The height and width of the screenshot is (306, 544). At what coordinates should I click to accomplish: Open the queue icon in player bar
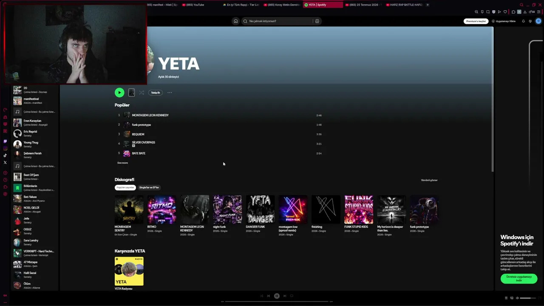coord(506,298)
